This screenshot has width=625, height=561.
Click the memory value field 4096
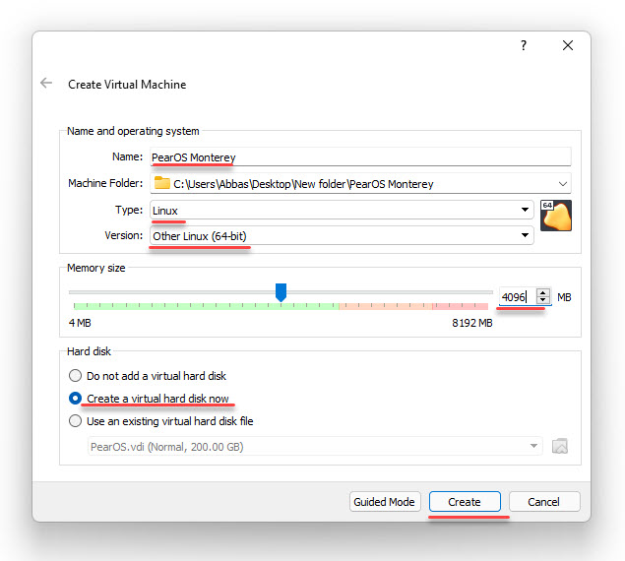pos(518,297)
